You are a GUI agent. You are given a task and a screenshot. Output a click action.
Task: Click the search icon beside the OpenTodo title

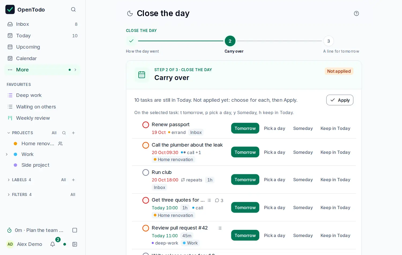pos(73,10)
